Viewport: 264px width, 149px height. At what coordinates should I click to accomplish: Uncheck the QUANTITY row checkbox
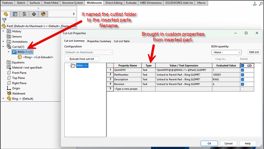(x=243, y=70)
